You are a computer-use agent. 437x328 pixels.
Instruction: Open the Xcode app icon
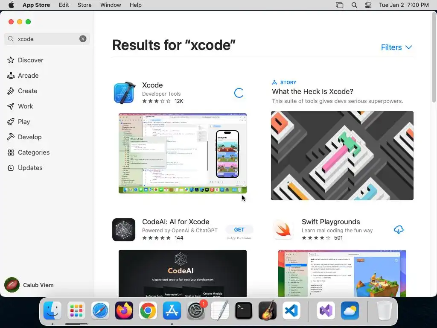click(124, 93)
